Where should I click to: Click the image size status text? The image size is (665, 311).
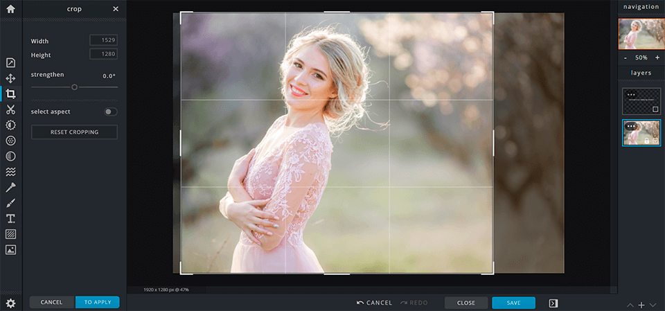[165, 290]
